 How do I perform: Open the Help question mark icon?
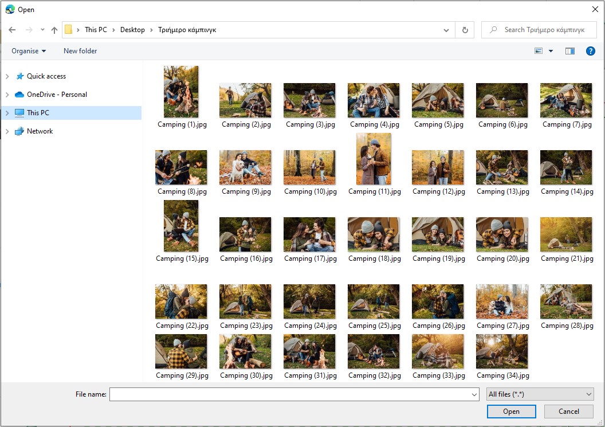[x=591, y=51]
